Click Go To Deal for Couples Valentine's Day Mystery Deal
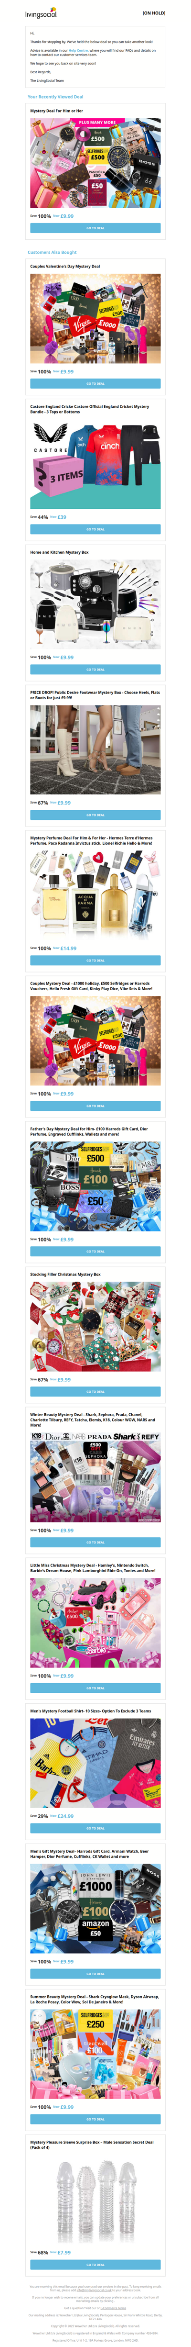The height and width of the screenshot is (2347, 191). point(95,383)
